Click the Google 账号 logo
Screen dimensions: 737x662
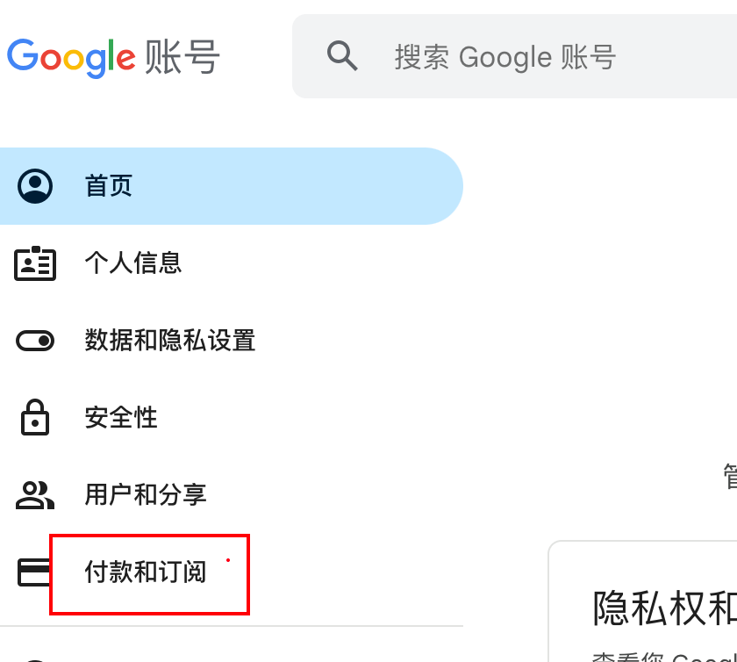[x=113, y=57]
